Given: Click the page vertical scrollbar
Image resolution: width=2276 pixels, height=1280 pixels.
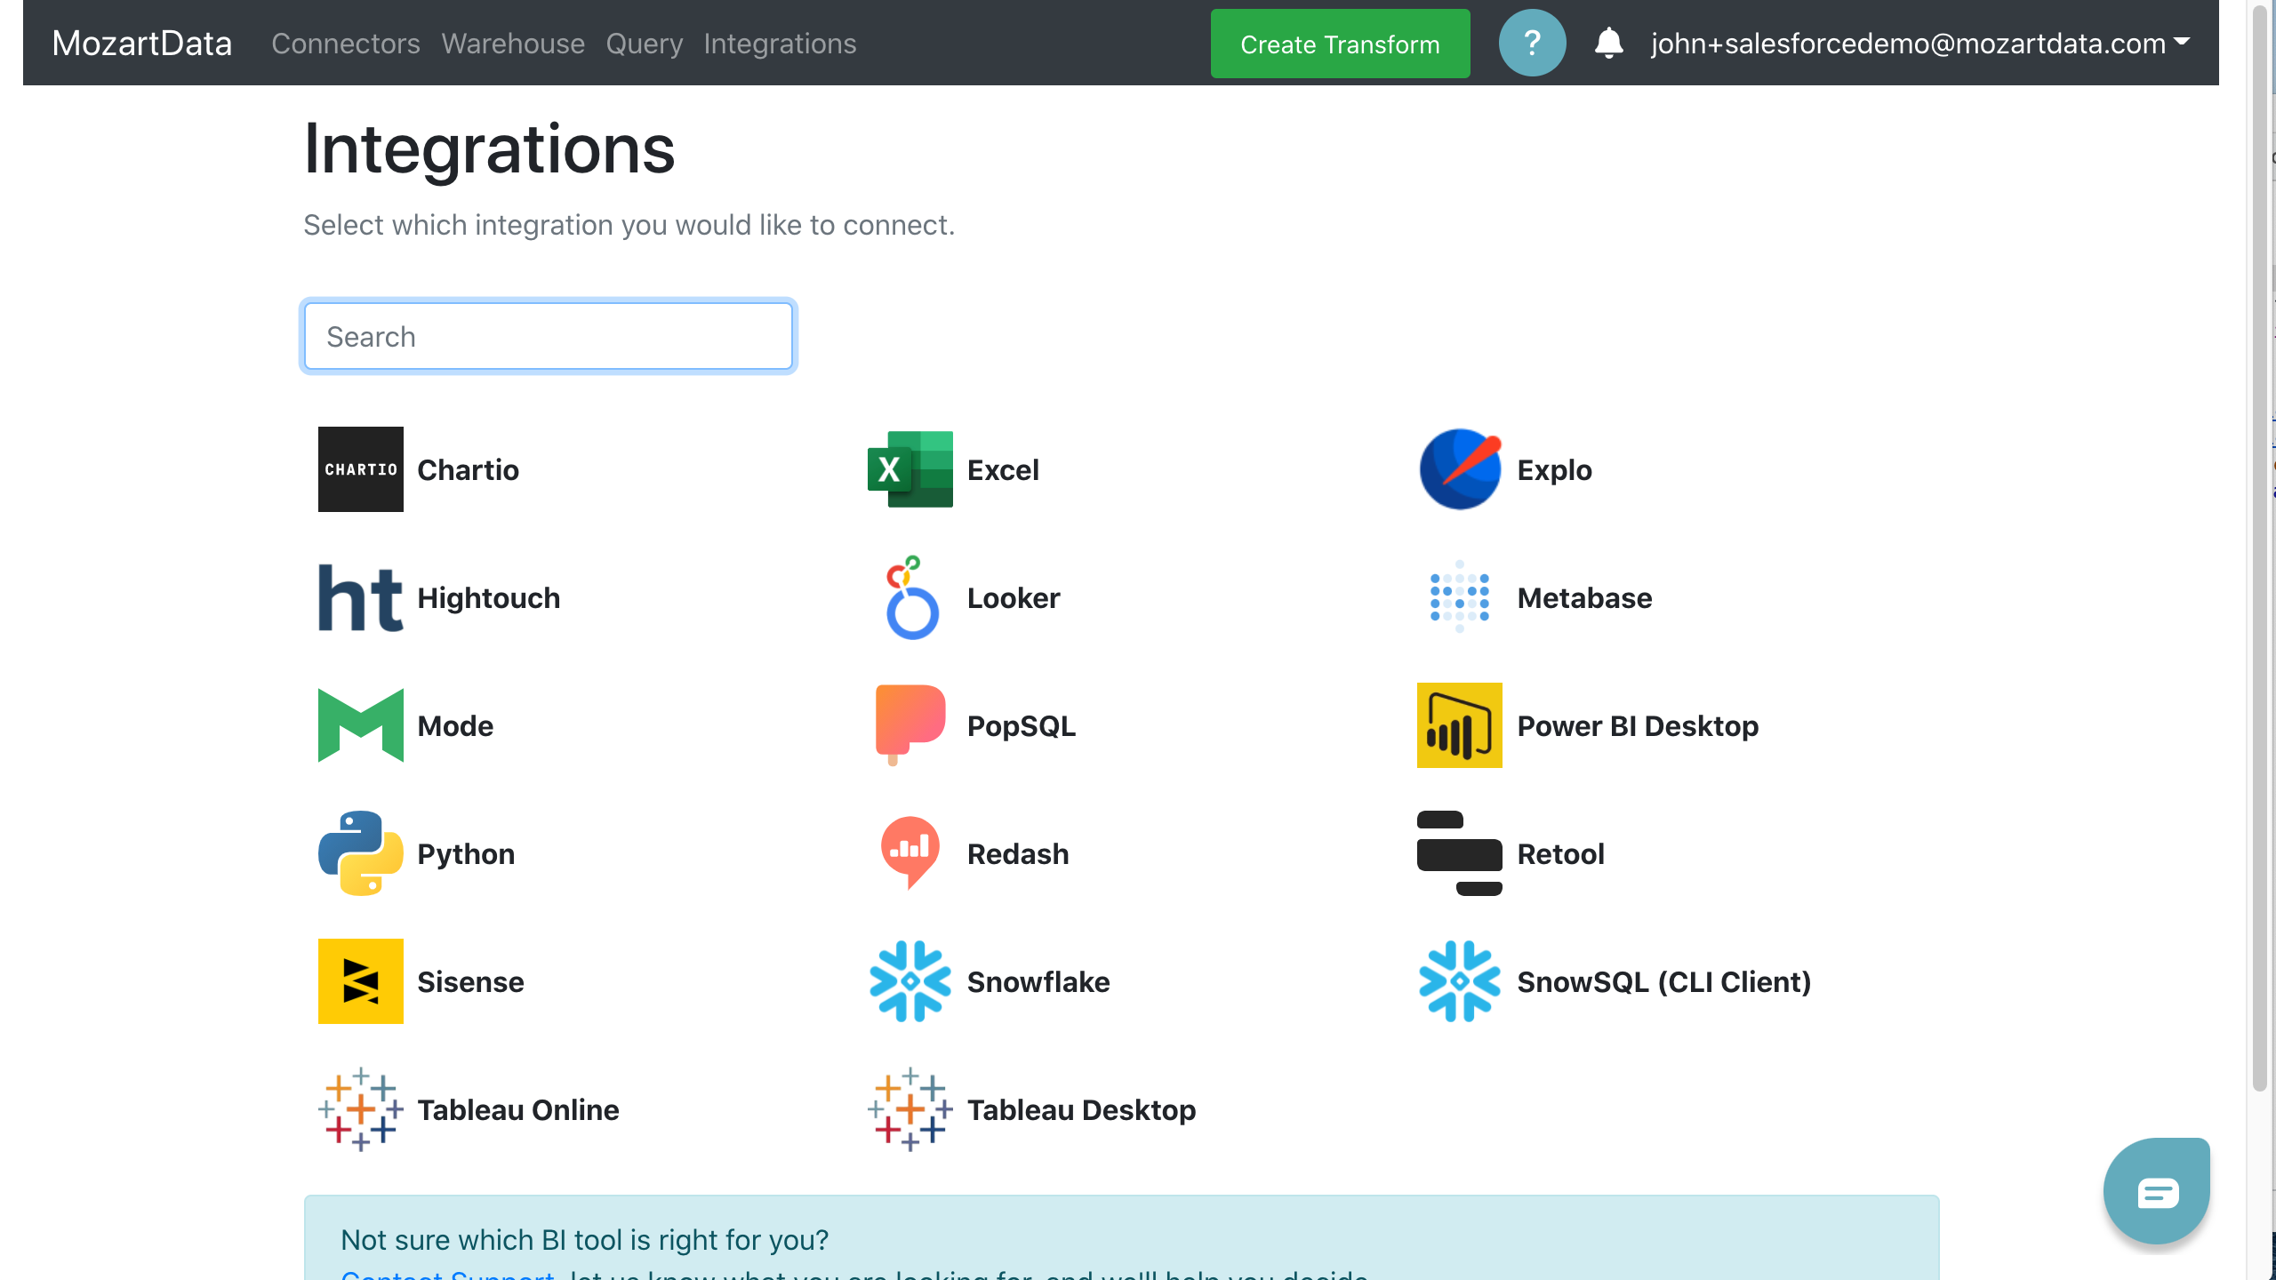Looking at the screenshot, I should [x=2260, y=547].
